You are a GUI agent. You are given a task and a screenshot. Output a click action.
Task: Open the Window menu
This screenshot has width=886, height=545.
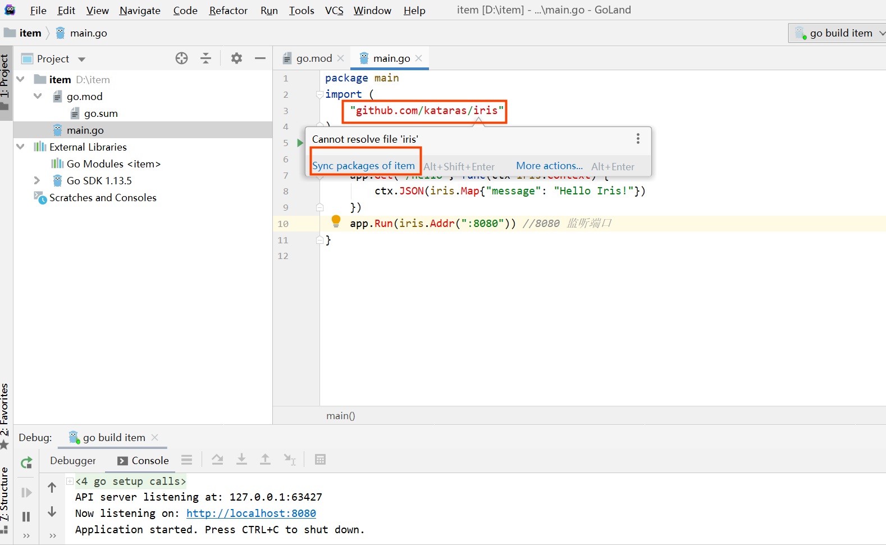(x=372, y=10)
